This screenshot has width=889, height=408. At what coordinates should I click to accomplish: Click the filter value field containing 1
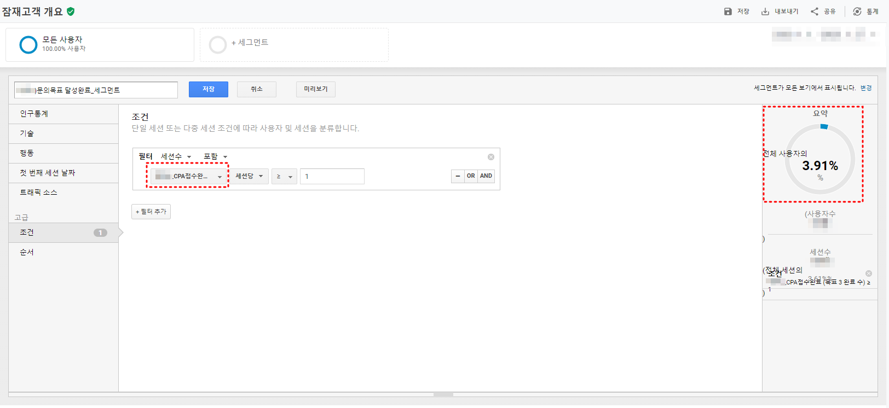pyautogui.click(x=332, y=176)
